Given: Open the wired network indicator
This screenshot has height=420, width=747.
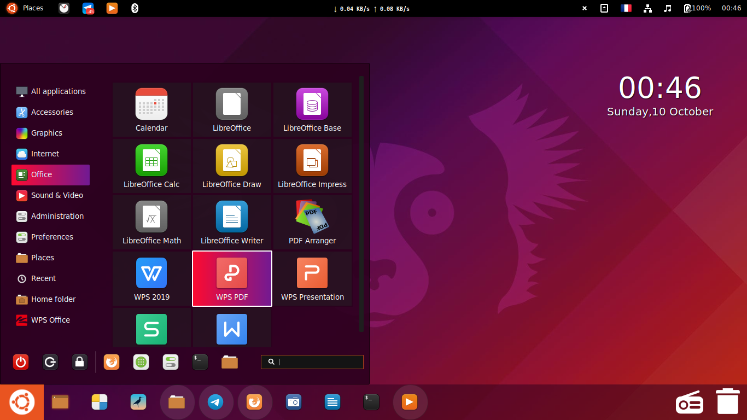Looking at the screenshot, I should click(647, 8).
